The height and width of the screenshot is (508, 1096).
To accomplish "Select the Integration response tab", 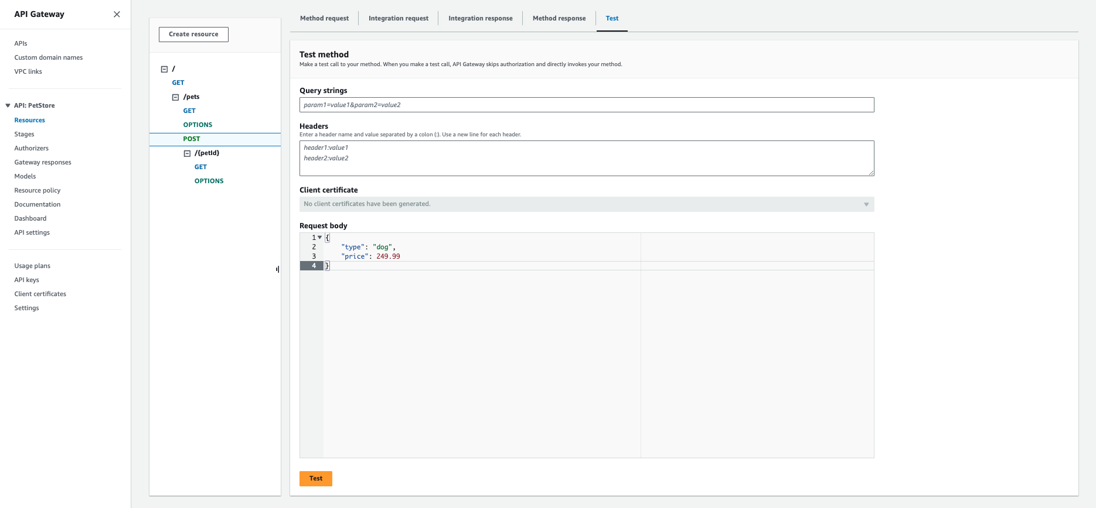I will pos(480,19).
